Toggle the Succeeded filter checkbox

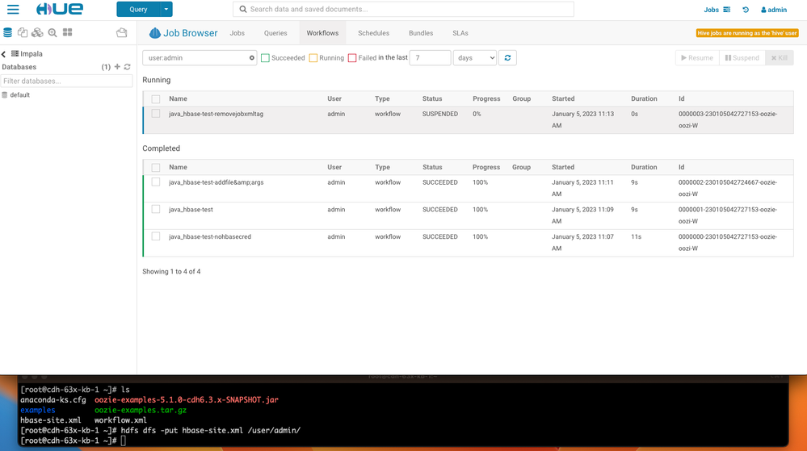pyautogui.click(x=265, y=58)
